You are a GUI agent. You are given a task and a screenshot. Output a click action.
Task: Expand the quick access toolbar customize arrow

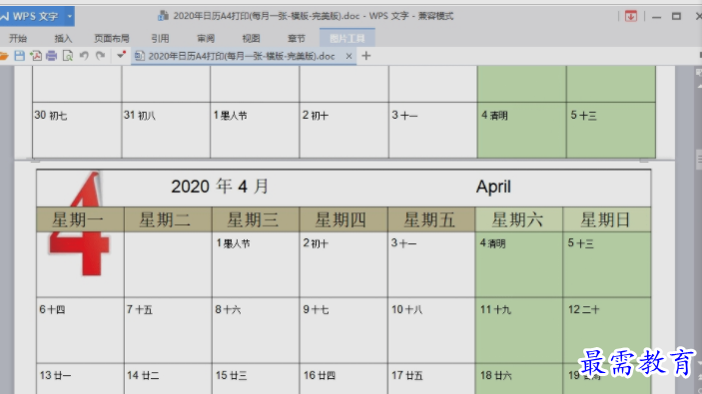point(121,56)
